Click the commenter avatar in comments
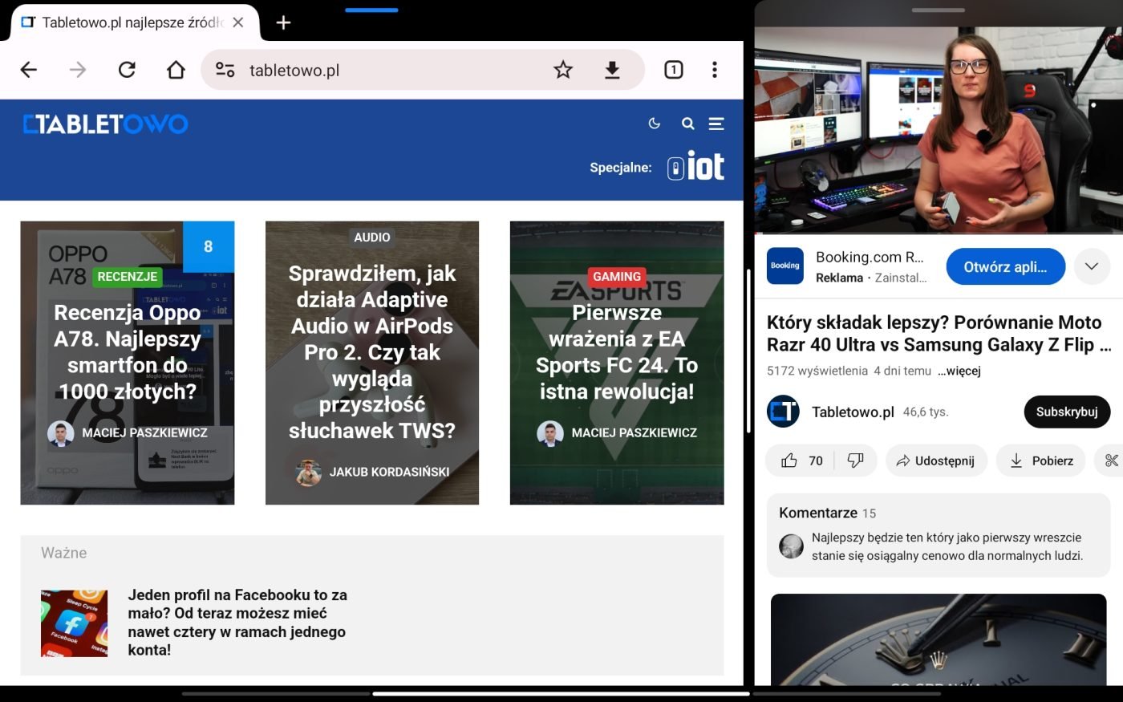The height and width of the screenshot is (702, 1123). tap(791, 546)
